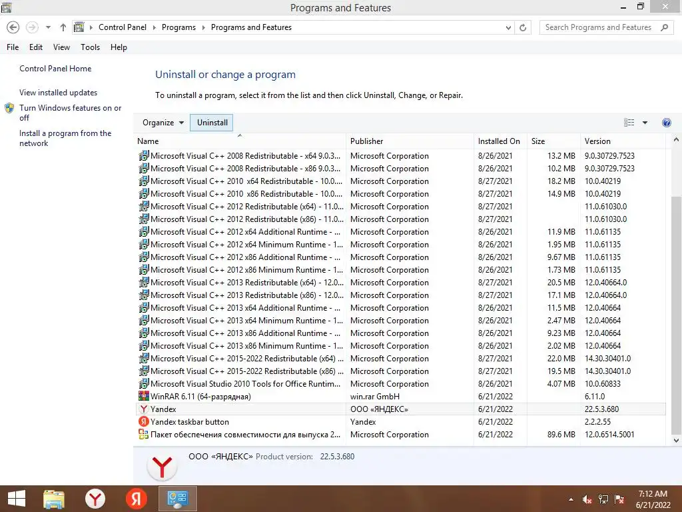Open the network tray icon

pos(603,499)
